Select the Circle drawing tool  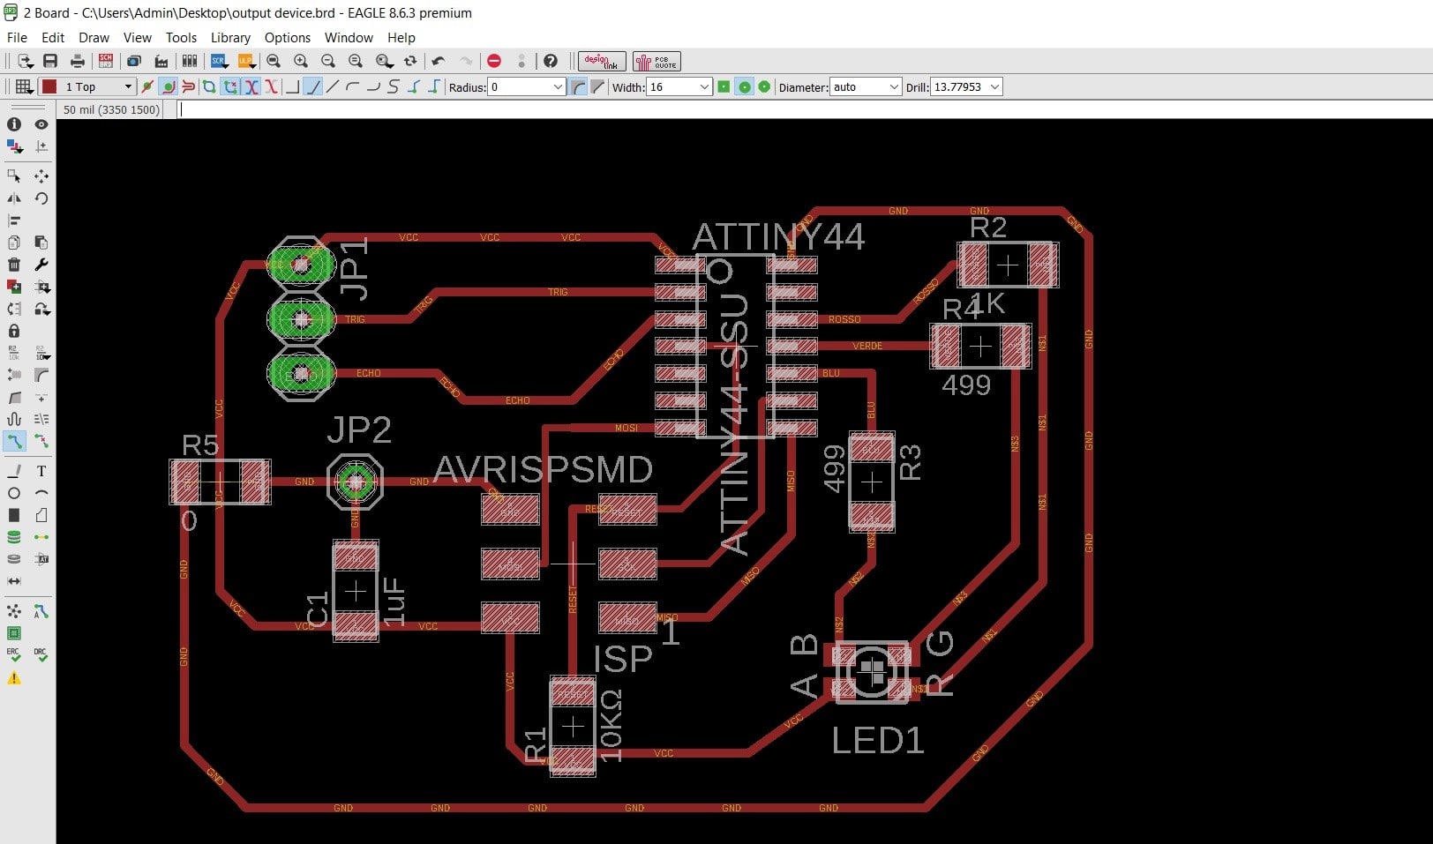(x=14, y=493)
